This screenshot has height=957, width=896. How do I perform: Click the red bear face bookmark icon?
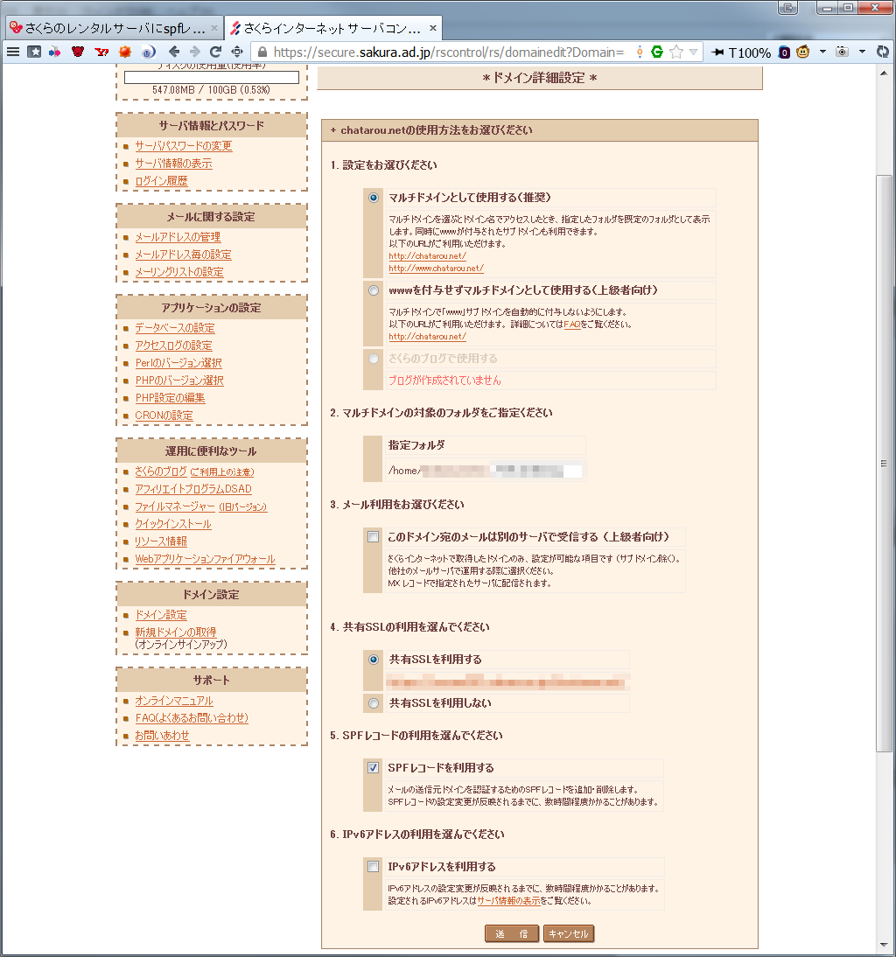[78, 52]
